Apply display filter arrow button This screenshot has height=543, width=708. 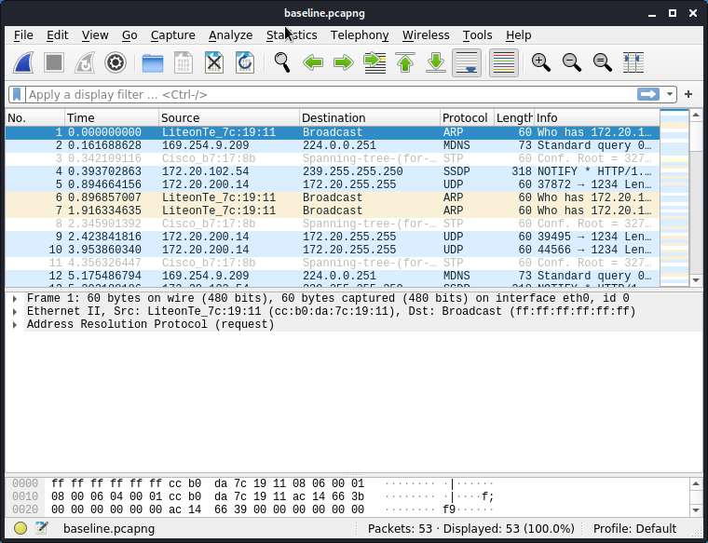pos(648,94)
